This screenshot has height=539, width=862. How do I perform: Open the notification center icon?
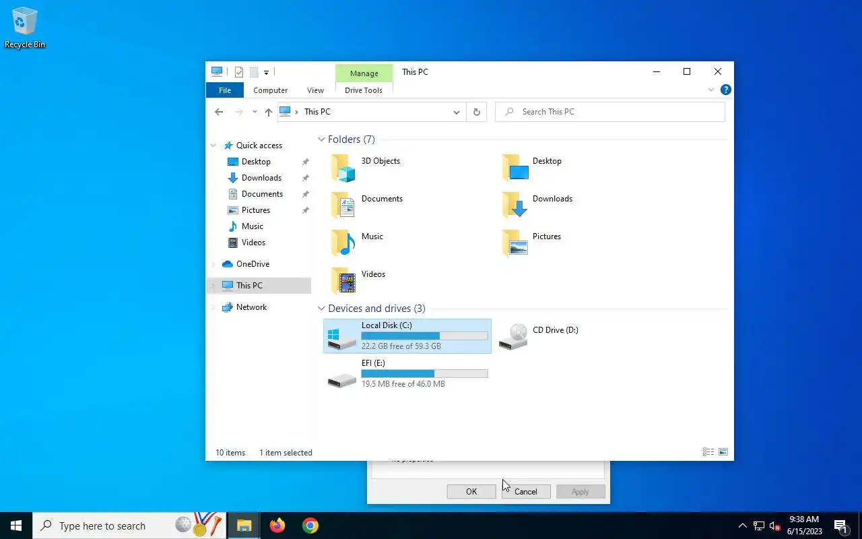840,526
